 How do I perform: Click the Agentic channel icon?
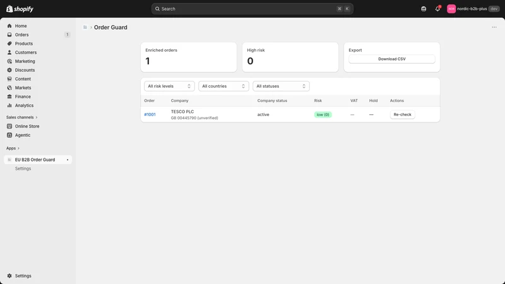[x=9, y=135]
